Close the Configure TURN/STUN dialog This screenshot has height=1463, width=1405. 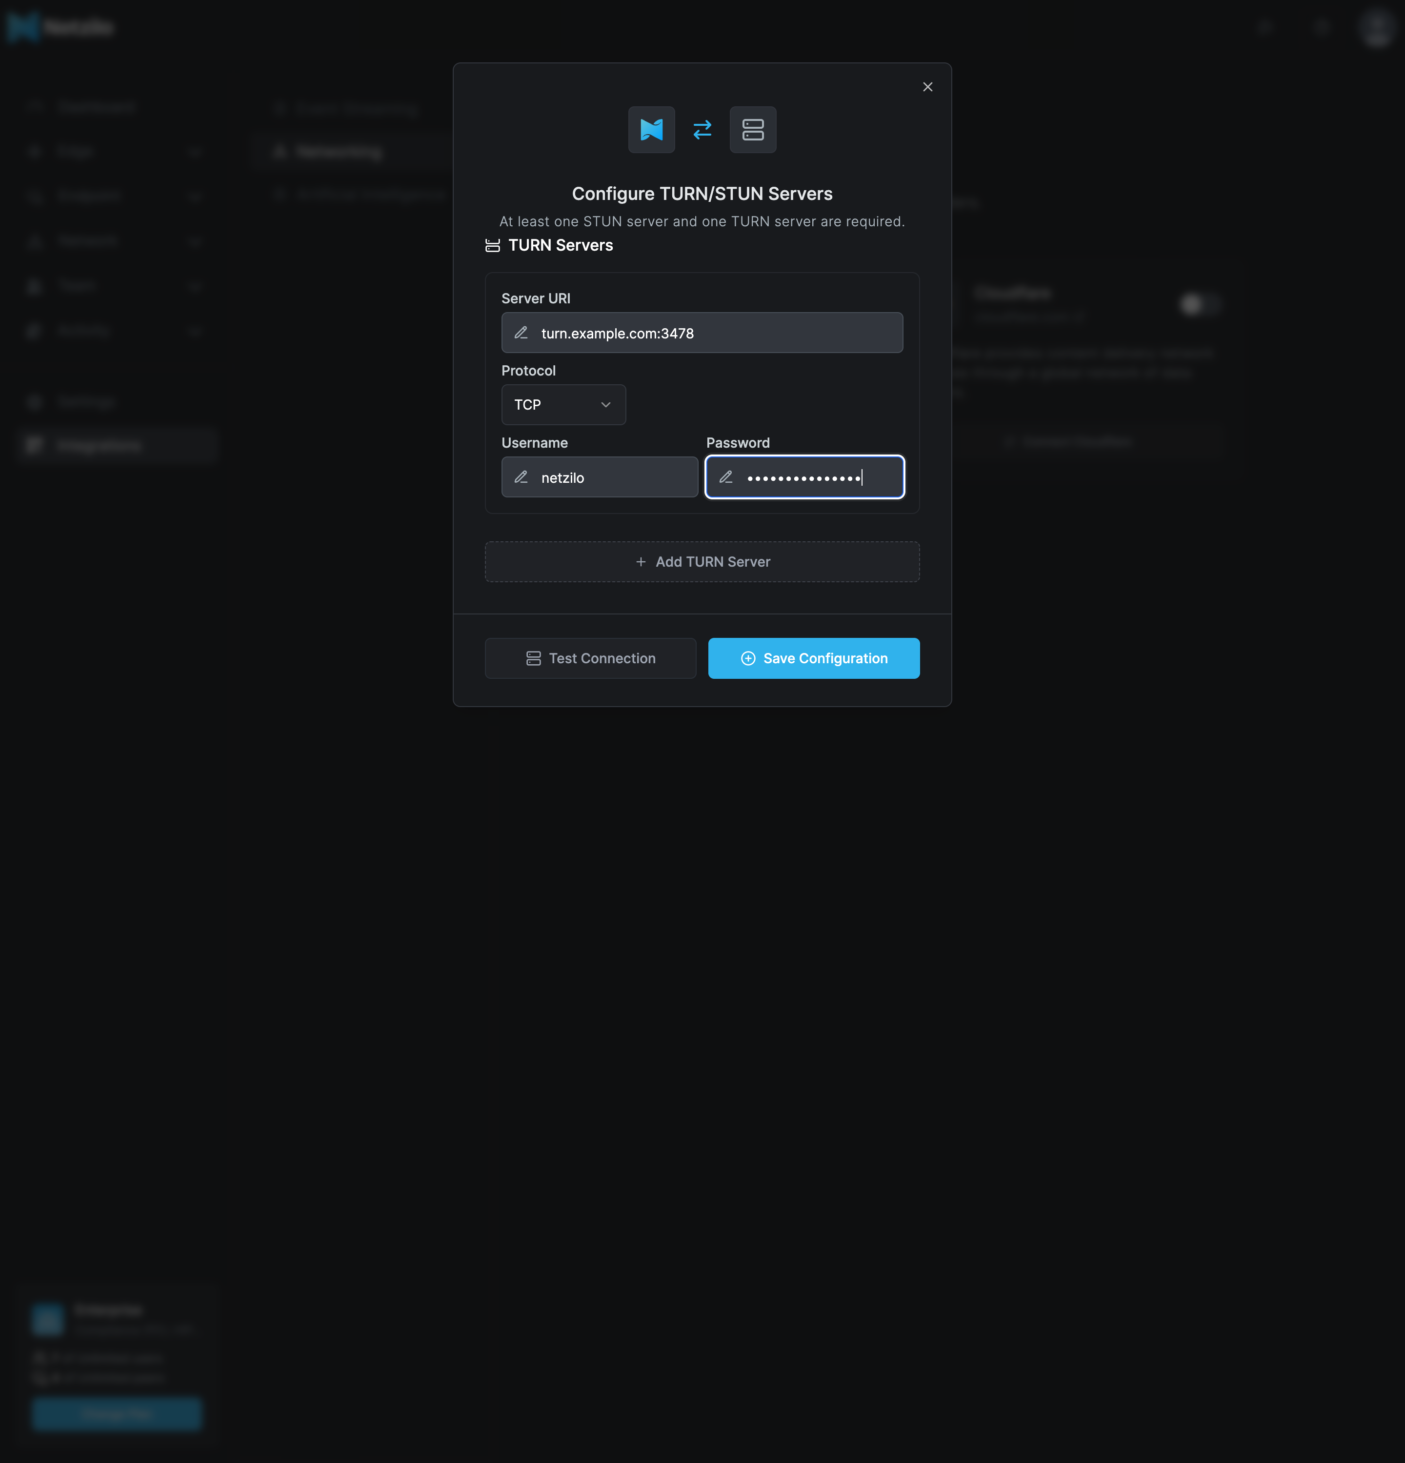coord(927,87)
